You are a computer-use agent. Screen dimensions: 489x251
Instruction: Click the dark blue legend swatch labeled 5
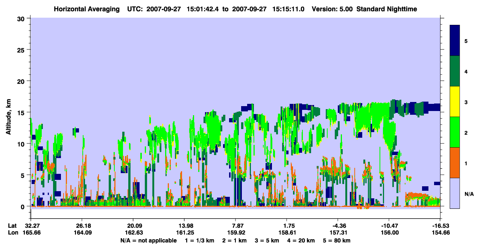tap(455, 41)
